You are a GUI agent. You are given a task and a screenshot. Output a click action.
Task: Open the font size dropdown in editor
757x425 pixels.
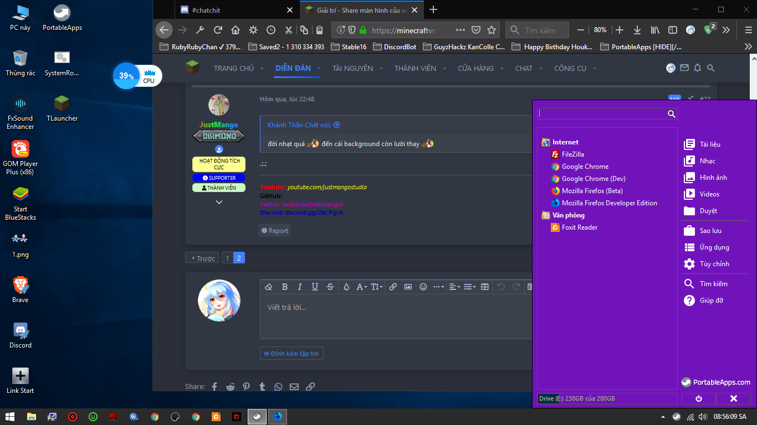(x=377, y=287)
